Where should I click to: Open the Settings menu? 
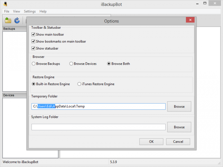click(30, 11)
